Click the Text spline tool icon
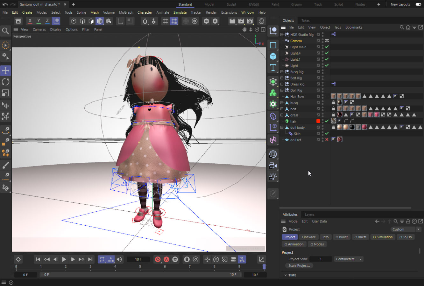The image size is (424, 286). [x=273, y=67]
